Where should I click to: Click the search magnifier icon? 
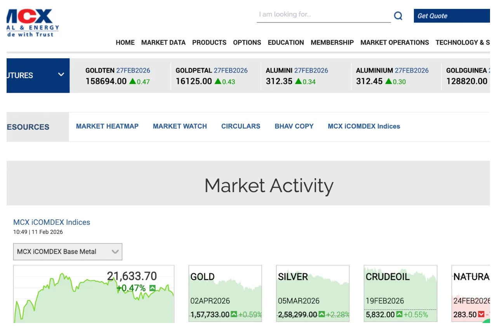pos(398,16)
